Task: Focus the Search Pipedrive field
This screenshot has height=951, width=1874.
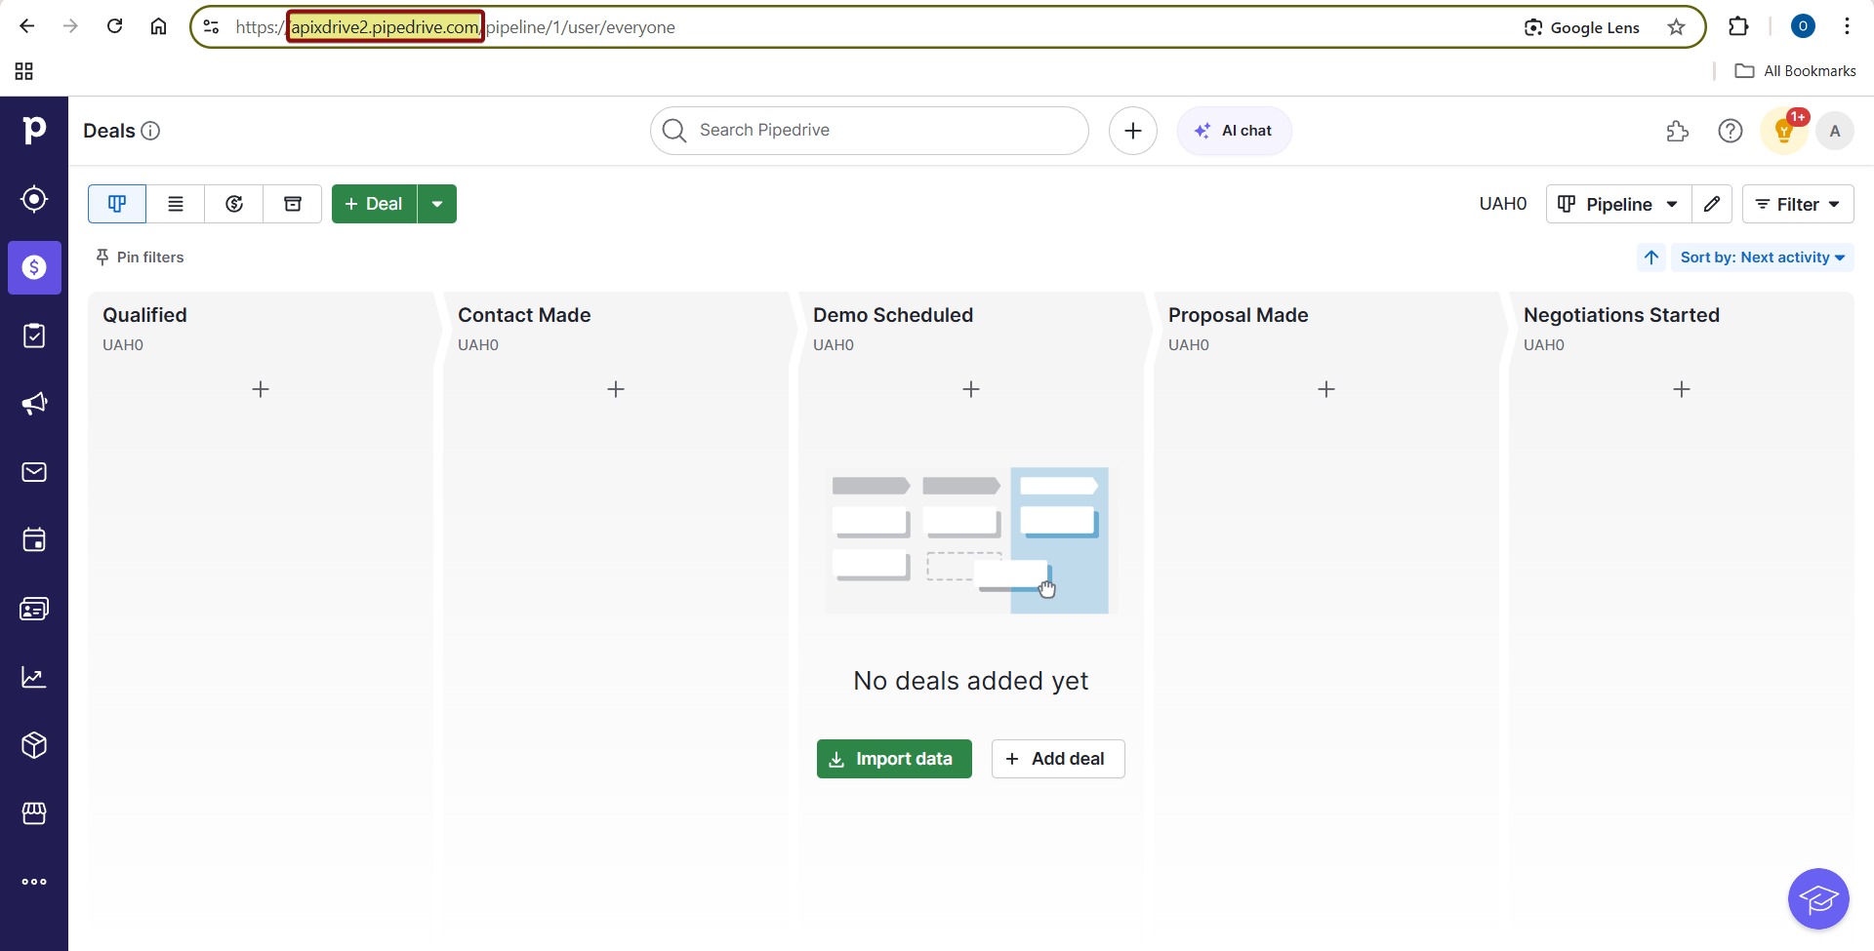Action: coord(870,131)
